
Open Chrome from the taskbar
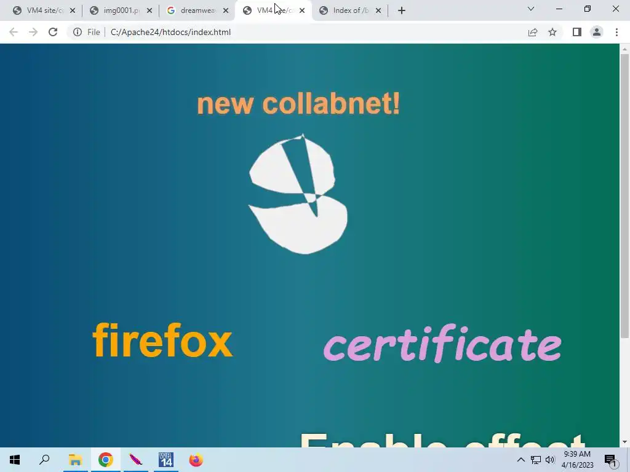pos(105,460)
